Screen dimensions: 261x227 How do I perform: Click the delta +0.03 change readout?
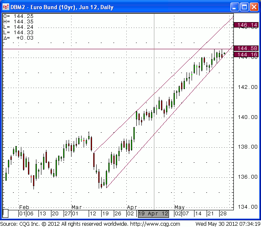tap(18, 38)
